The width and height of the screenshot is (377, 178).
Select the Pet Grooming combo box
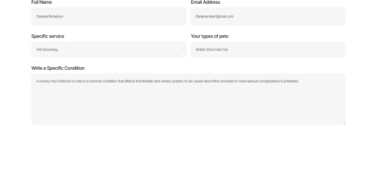[x=109, y=49]
